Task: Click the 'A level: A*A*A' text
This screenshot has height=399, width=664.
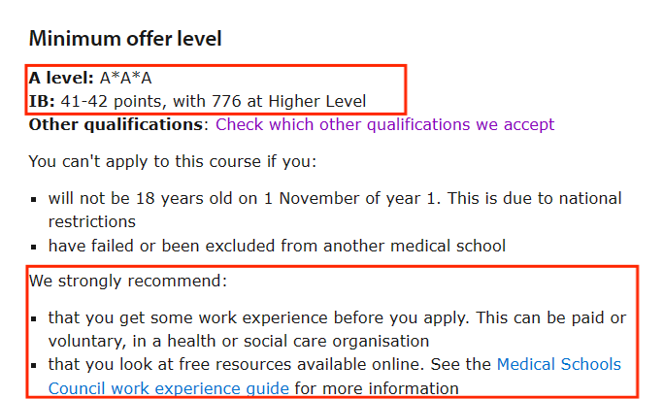Action: coord(90,78)
